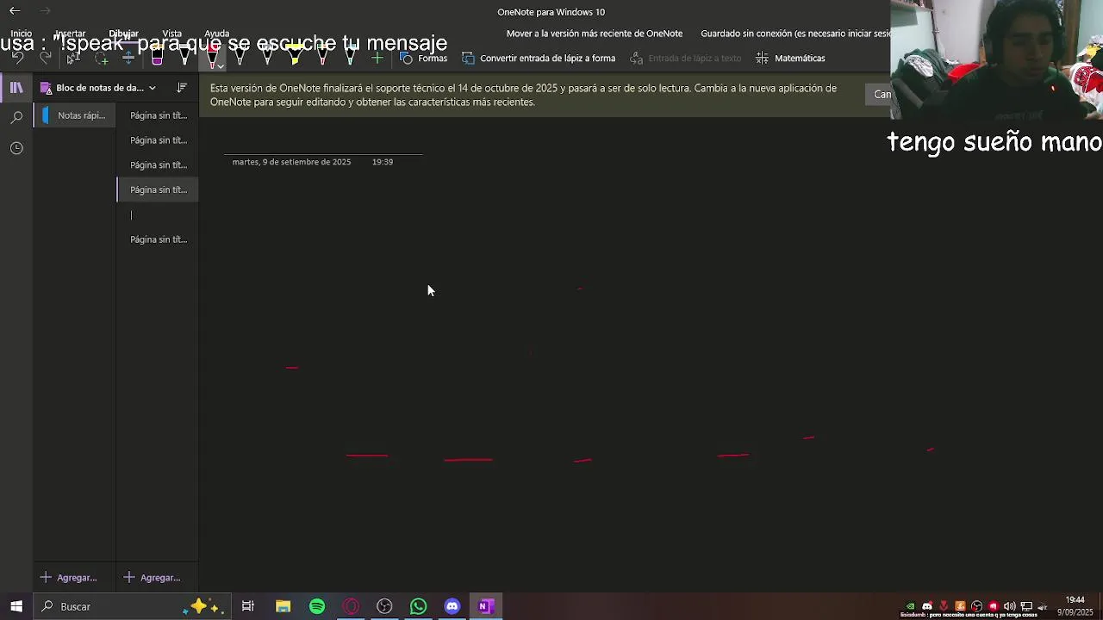Select the Notas rápidas section

click(x=75, y=115)
